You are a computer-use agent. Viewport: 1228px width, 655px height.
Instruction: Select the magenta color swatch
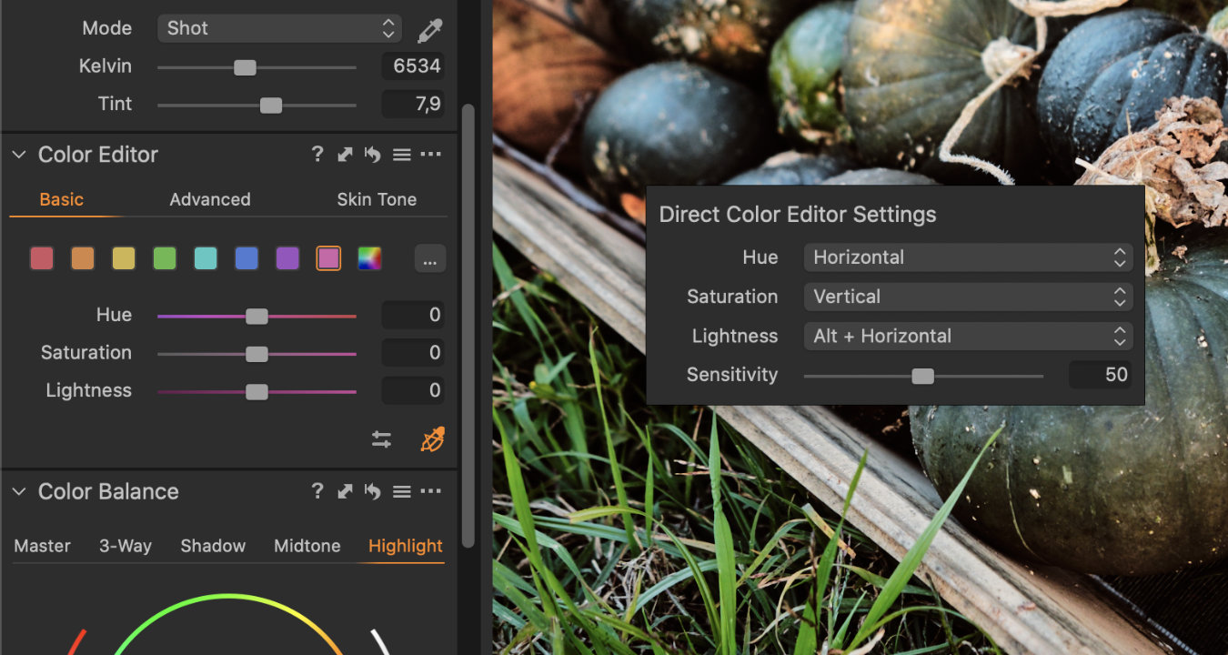pos(328,259)
